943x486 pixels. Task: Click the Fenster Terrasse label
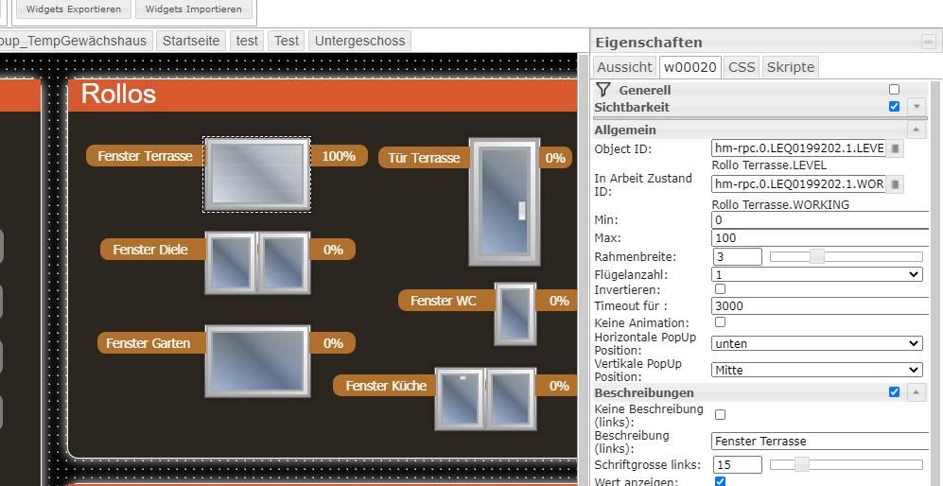click(145, 156)
